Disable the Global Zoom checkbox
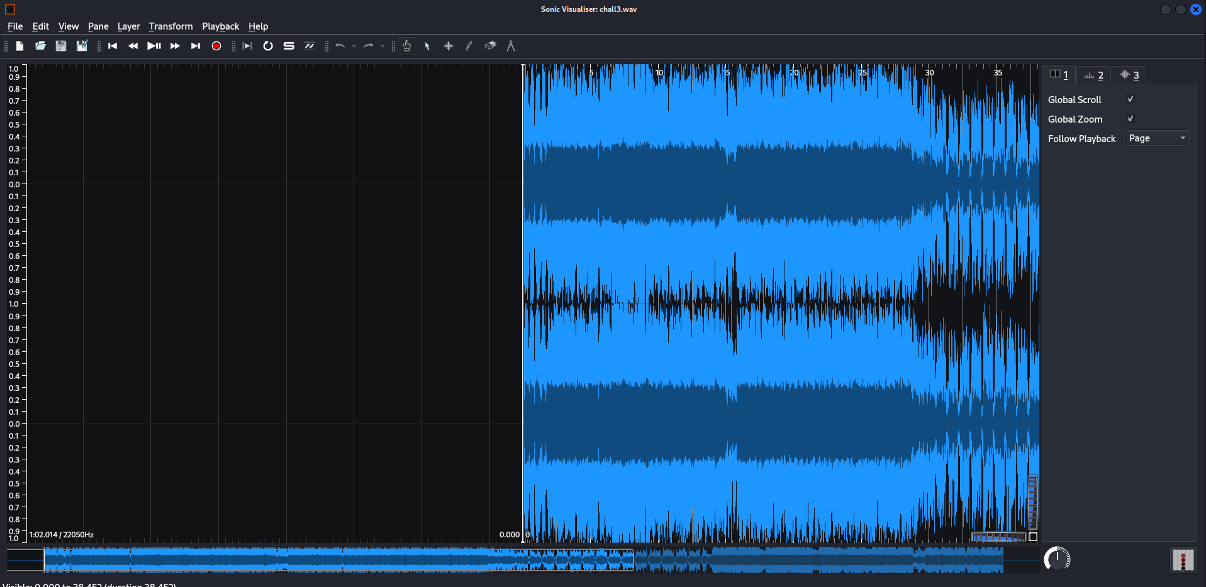 [1130, 119]
